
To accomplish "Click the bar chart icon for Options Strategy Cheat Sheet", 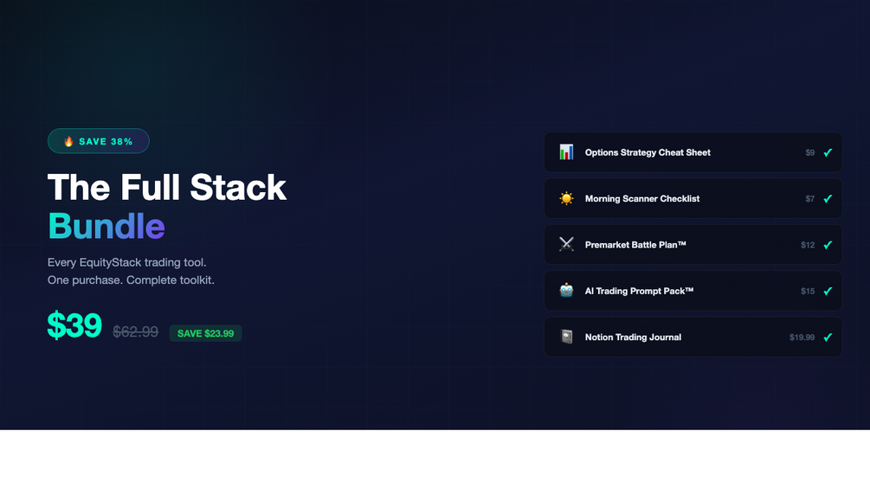I will 566,152.
